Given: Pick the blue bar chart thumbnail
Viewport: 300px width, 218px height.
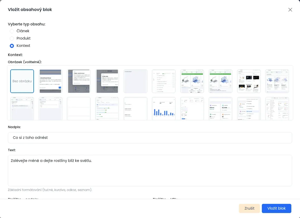Looking at the screenshot, I should [164, 109].
